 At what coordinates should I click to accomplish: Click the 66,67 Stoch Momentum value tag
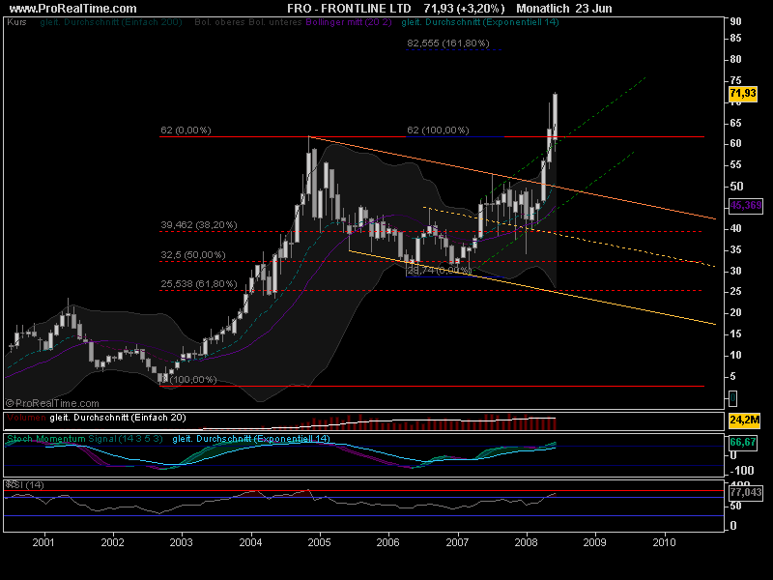741,441
